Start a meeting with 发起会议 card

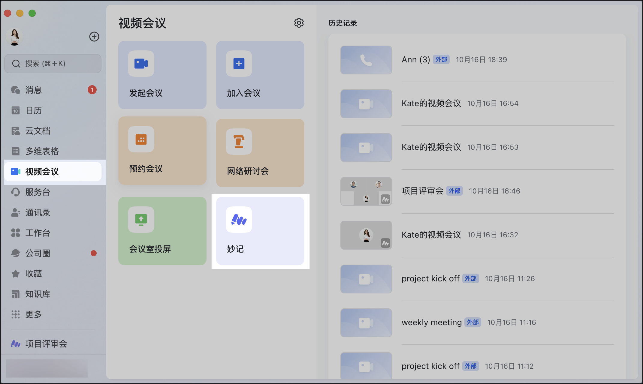pyautogui.click(x=162, y=75)
